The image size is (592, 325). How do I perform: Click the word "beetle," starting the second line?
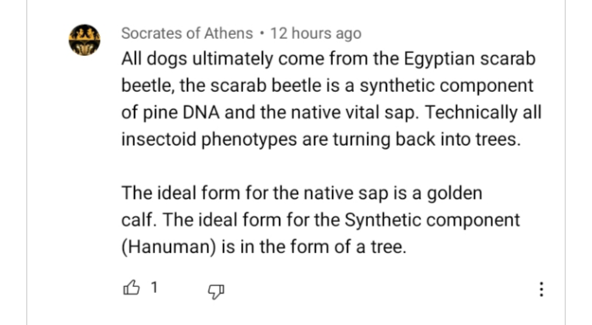pos(148,86)
